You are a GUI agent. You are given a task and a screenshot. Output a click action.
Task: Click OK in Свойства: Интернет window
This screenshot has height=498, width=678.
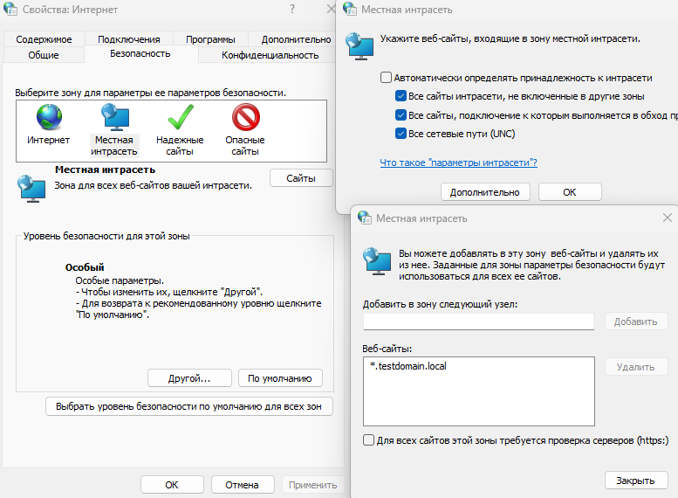[x=172, y=485]
